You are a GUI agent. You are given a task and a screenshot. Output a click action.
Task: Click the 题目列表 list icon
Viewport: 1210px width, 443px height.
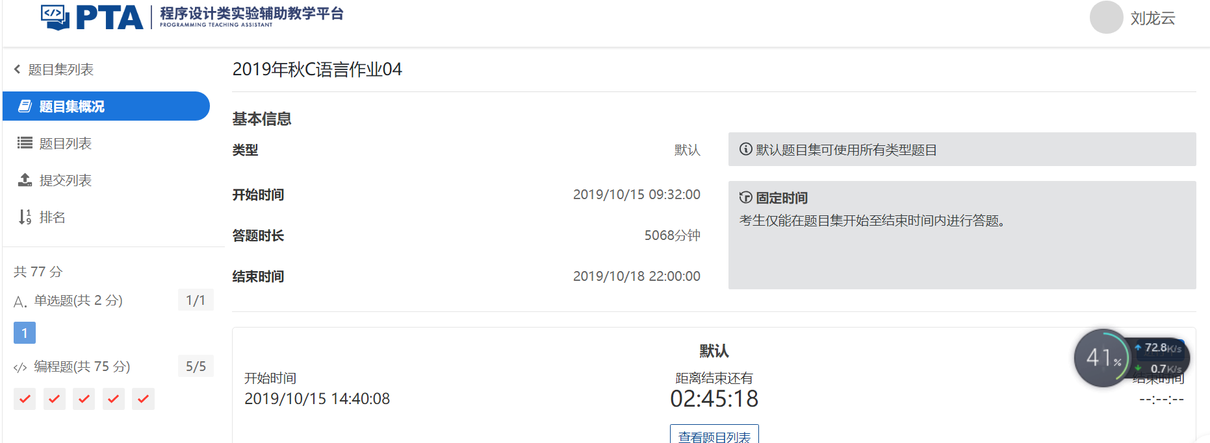(x=25, y=143)
